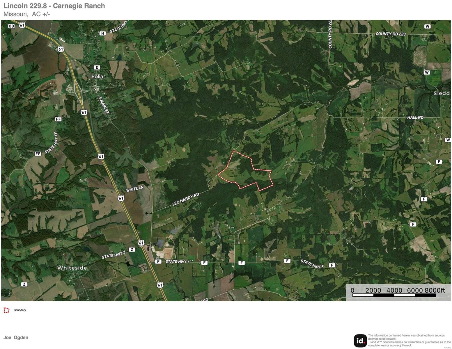Click the Joe Ogden name text
The height and width of the screenshot is (349, 452).
(x=16, y=338)
